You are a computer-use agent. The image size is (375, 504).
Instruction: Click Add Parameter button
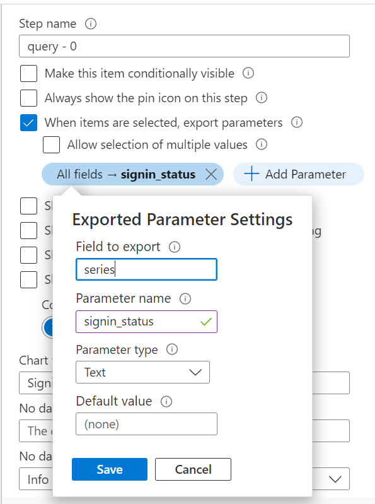pos(299,174)
